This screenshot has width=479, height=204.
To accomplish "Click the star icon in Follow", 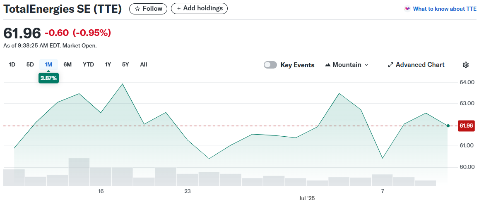I will (x=137, y=9).
